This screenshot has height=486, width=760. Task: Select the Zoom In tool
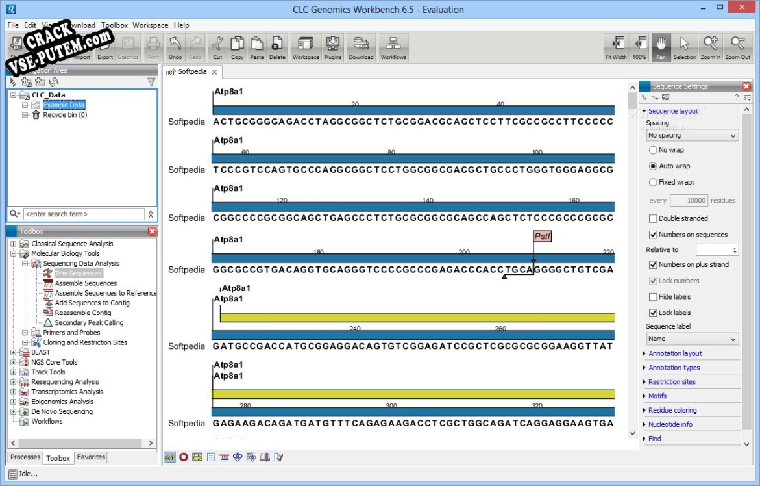(711, 47)
